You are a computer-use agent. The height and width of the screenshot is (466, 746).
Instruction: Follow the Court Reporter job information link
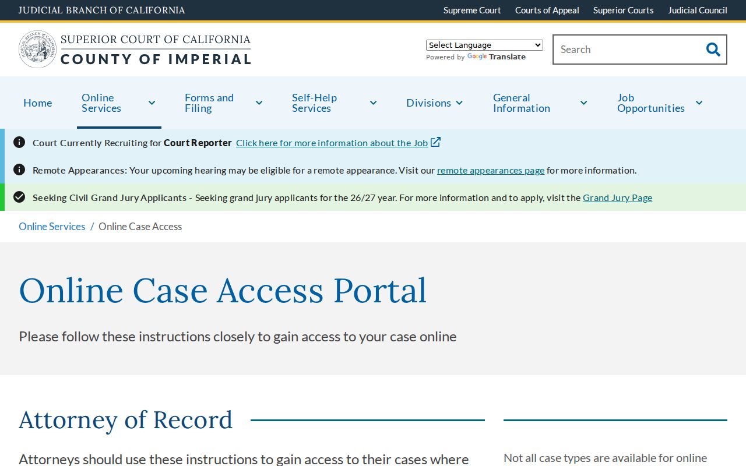click(x=332, y=143)
